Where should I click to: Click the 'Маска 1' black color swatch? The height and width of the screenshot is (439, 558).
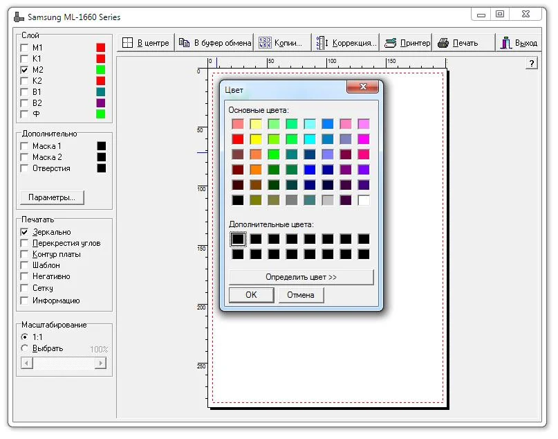102,146
